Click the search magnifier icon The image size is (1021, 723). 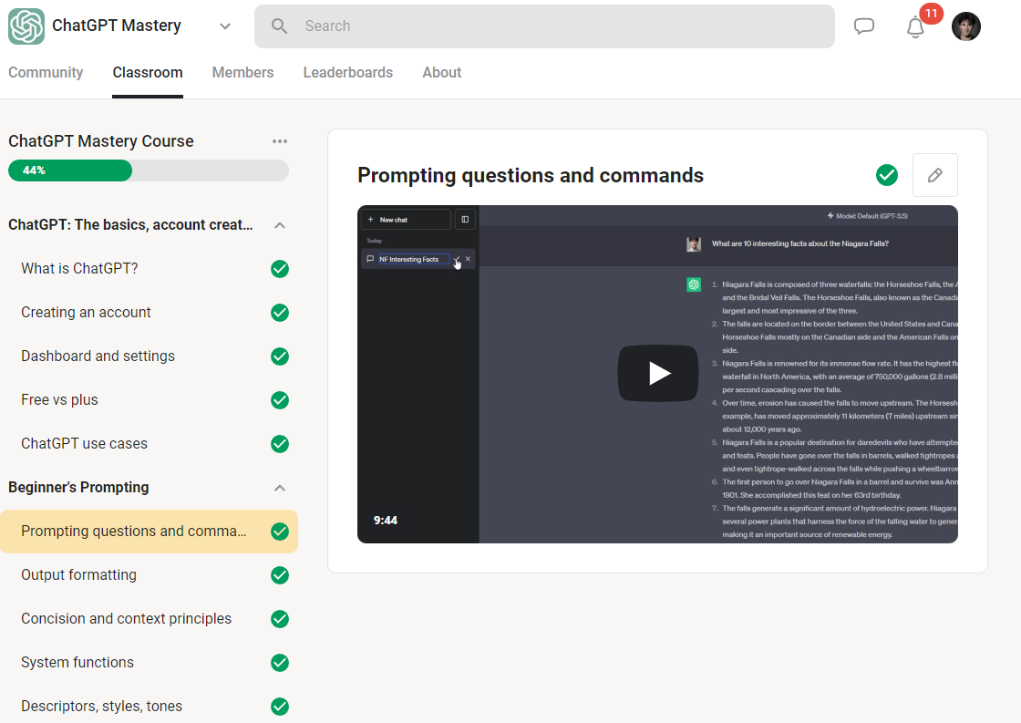click(279, 26)
